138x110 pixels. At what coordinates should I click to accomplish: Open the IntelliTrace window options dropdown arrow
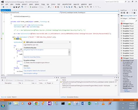(x=132, y=10)
